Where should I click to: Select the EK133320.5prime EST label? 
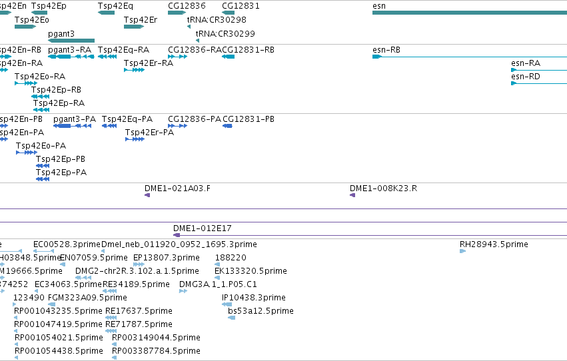251,271
